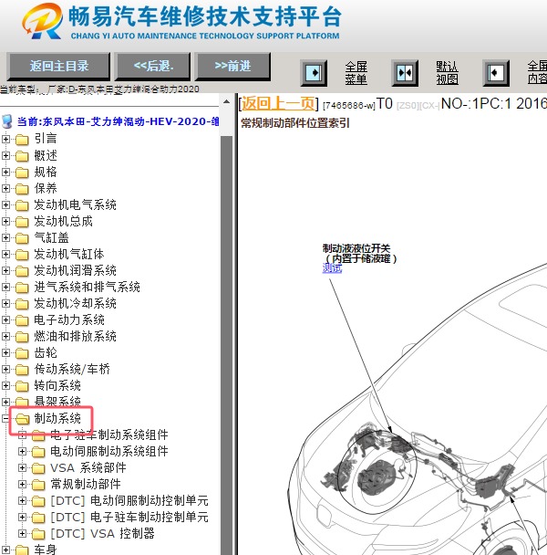
Task: Click the globe icon beside the current vehicle title
Action: 8,121
